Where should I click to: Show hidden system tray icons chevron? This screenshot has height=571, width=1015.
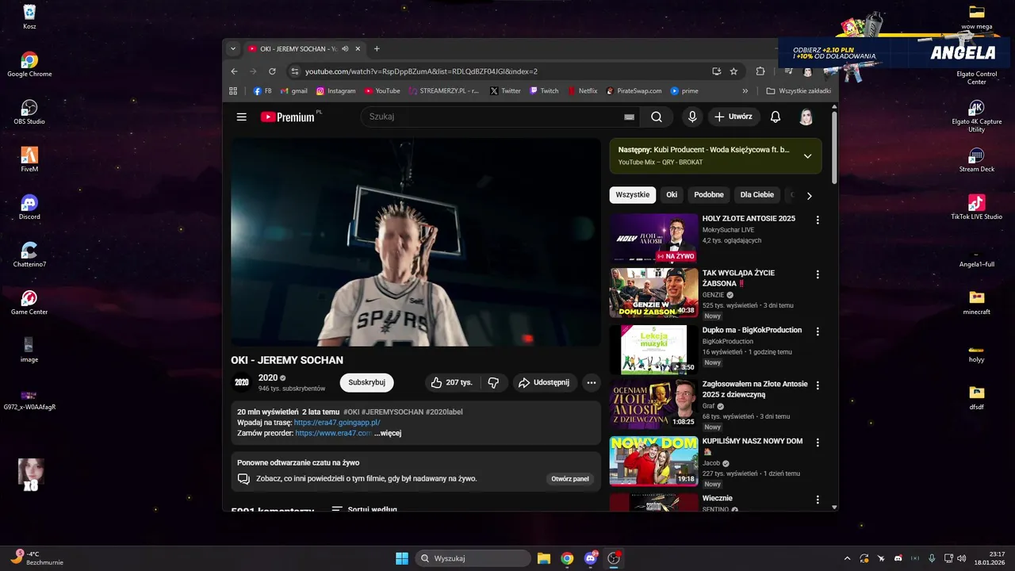pos(847,558)
